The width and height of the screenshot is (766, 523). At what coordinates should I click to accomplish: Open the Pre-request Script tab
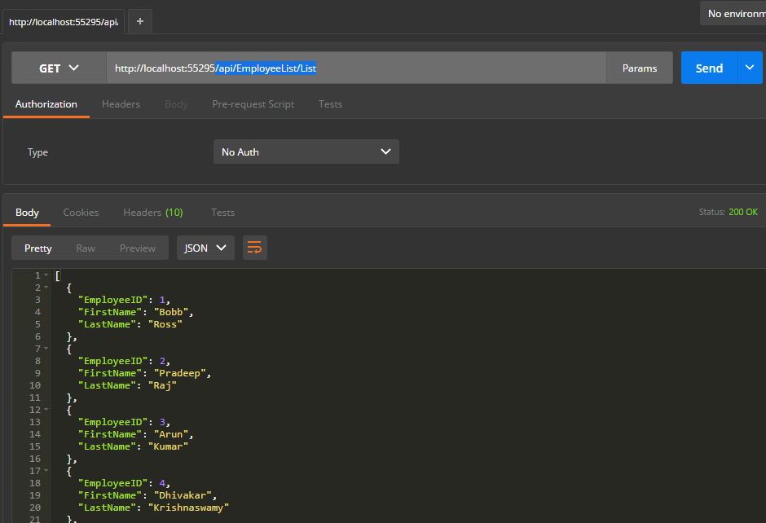[x=253, y=104]
